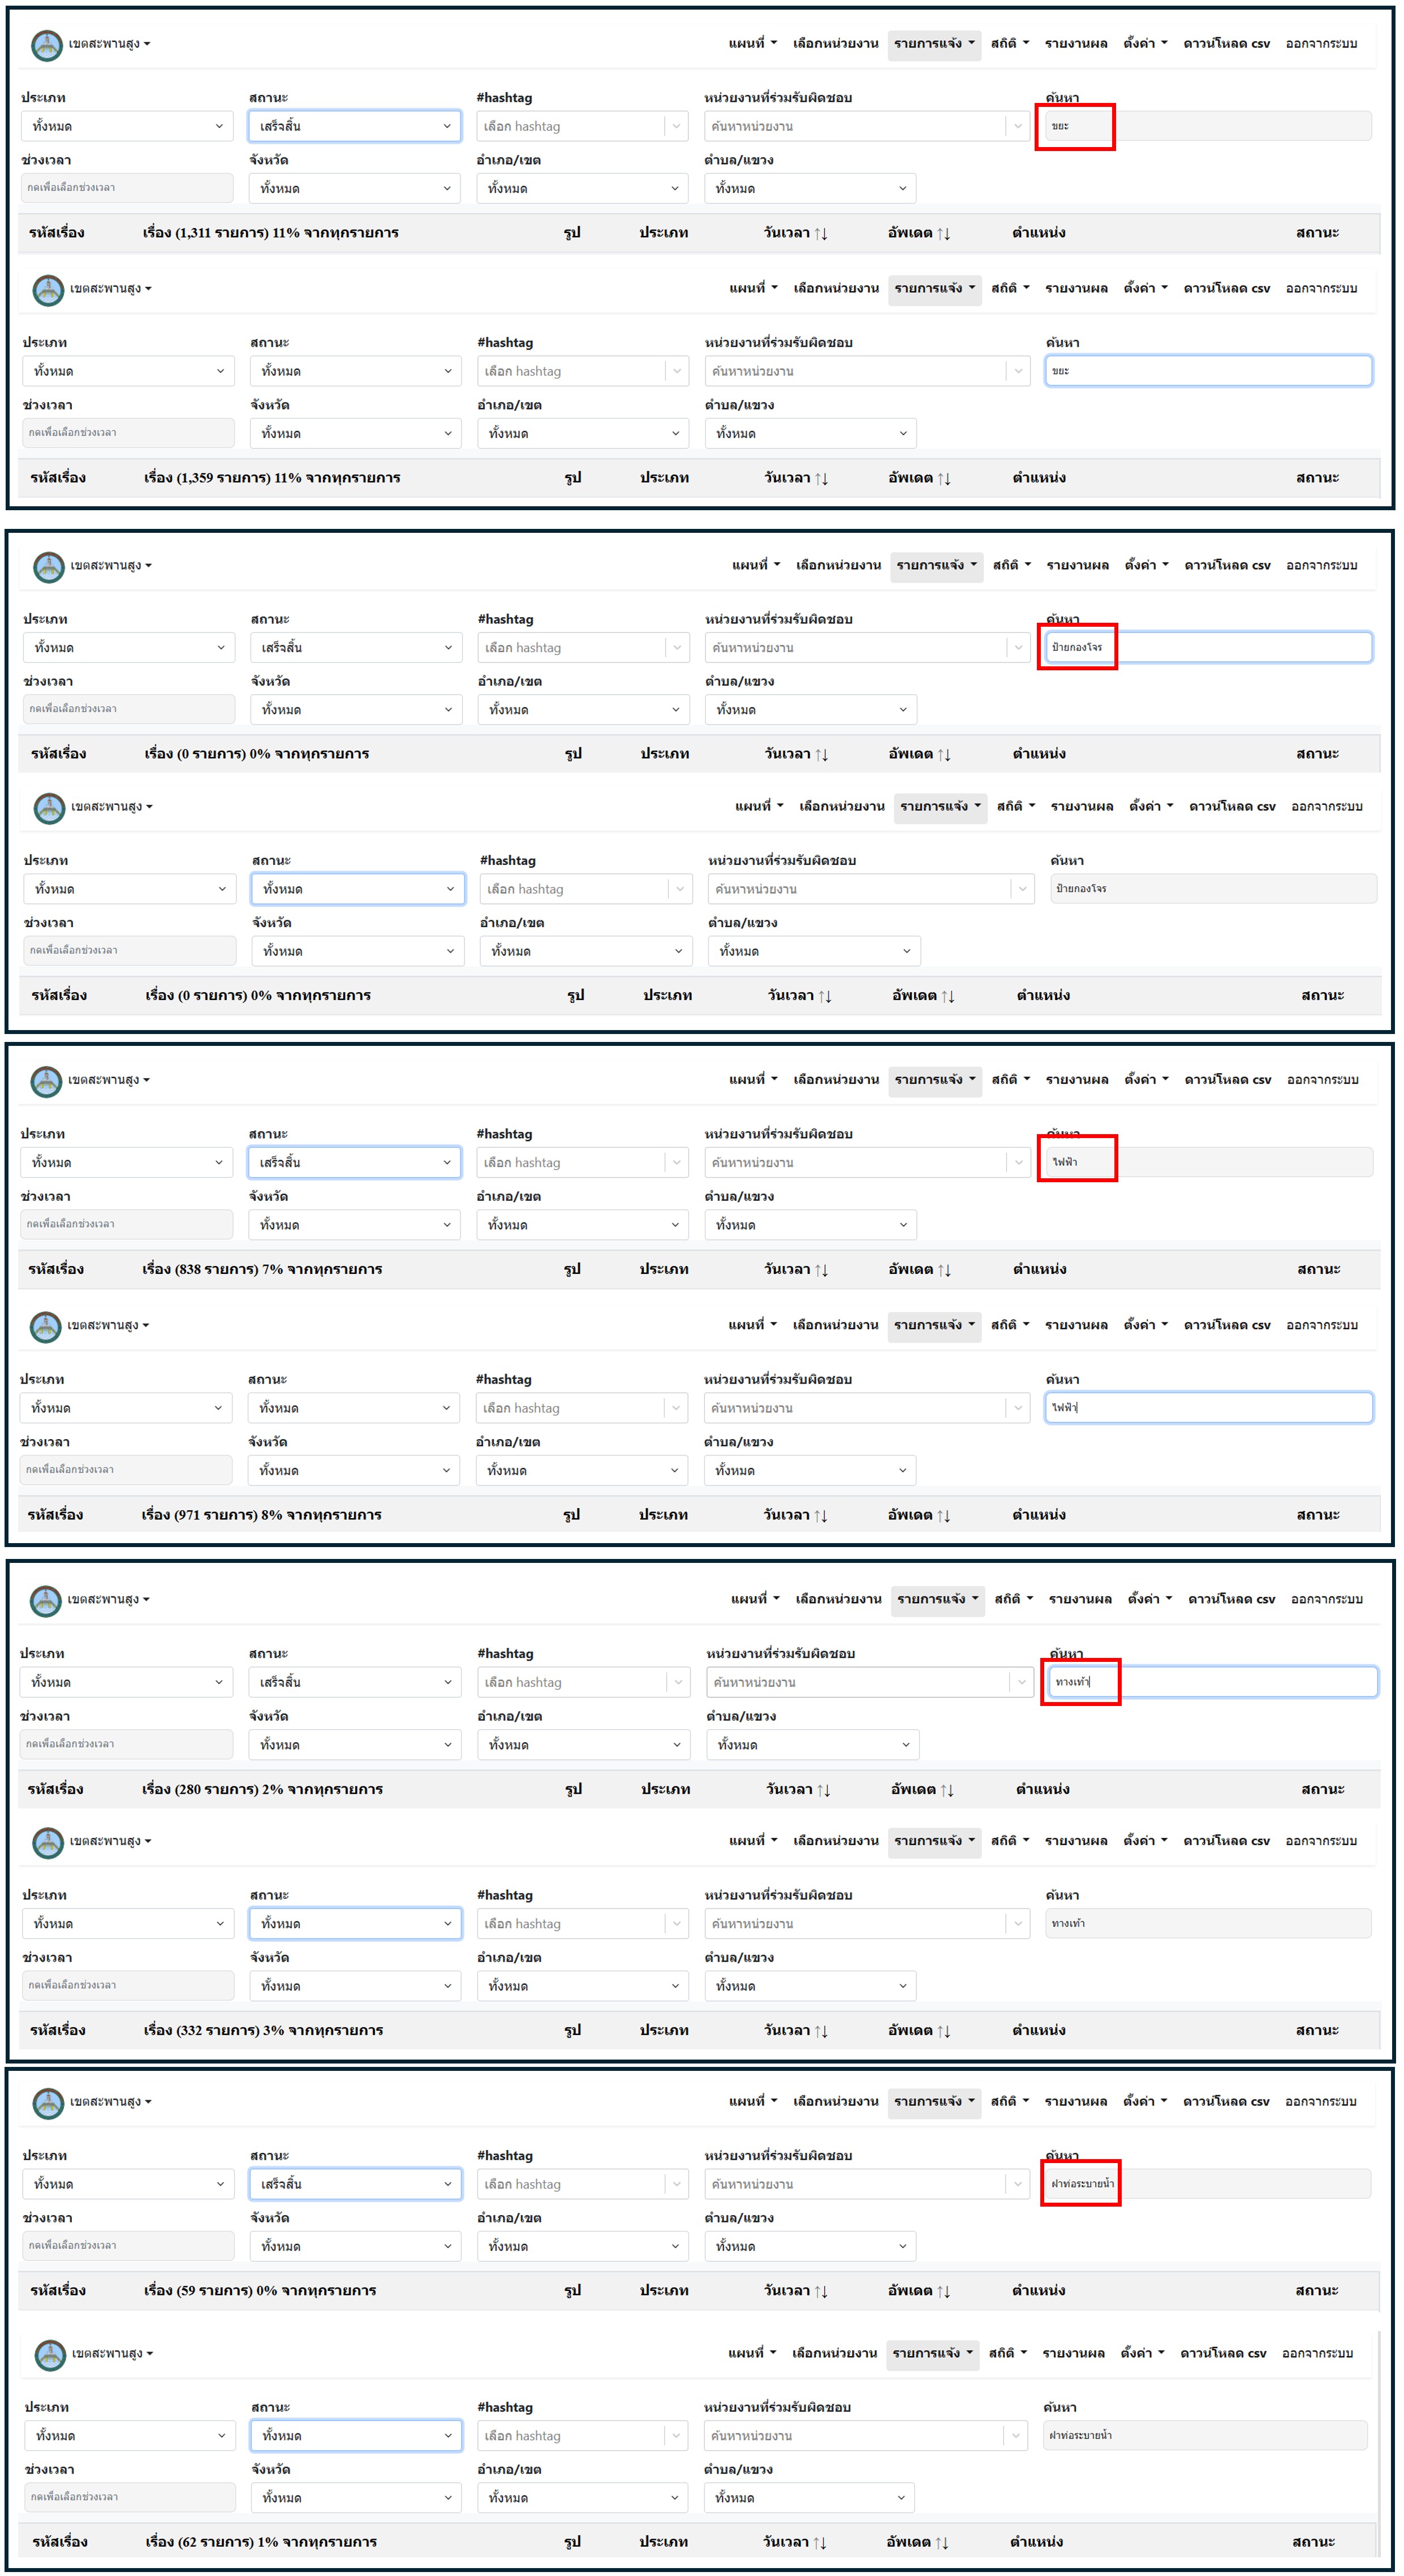Viewport: 1404px width, 2576px height.
Task: Open แผนที่ menu in the 1,311 รายการ panel
Action: (753, 43)
